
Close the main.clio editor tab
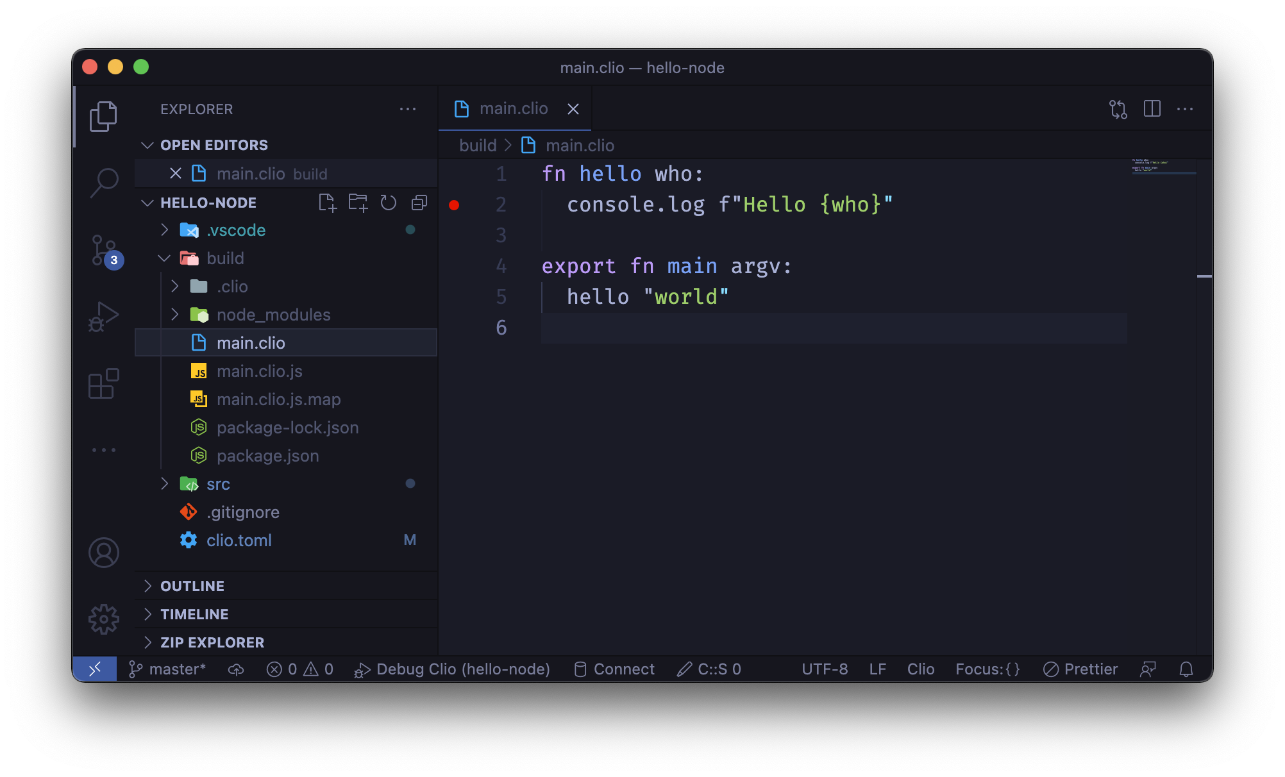(573, 109)
